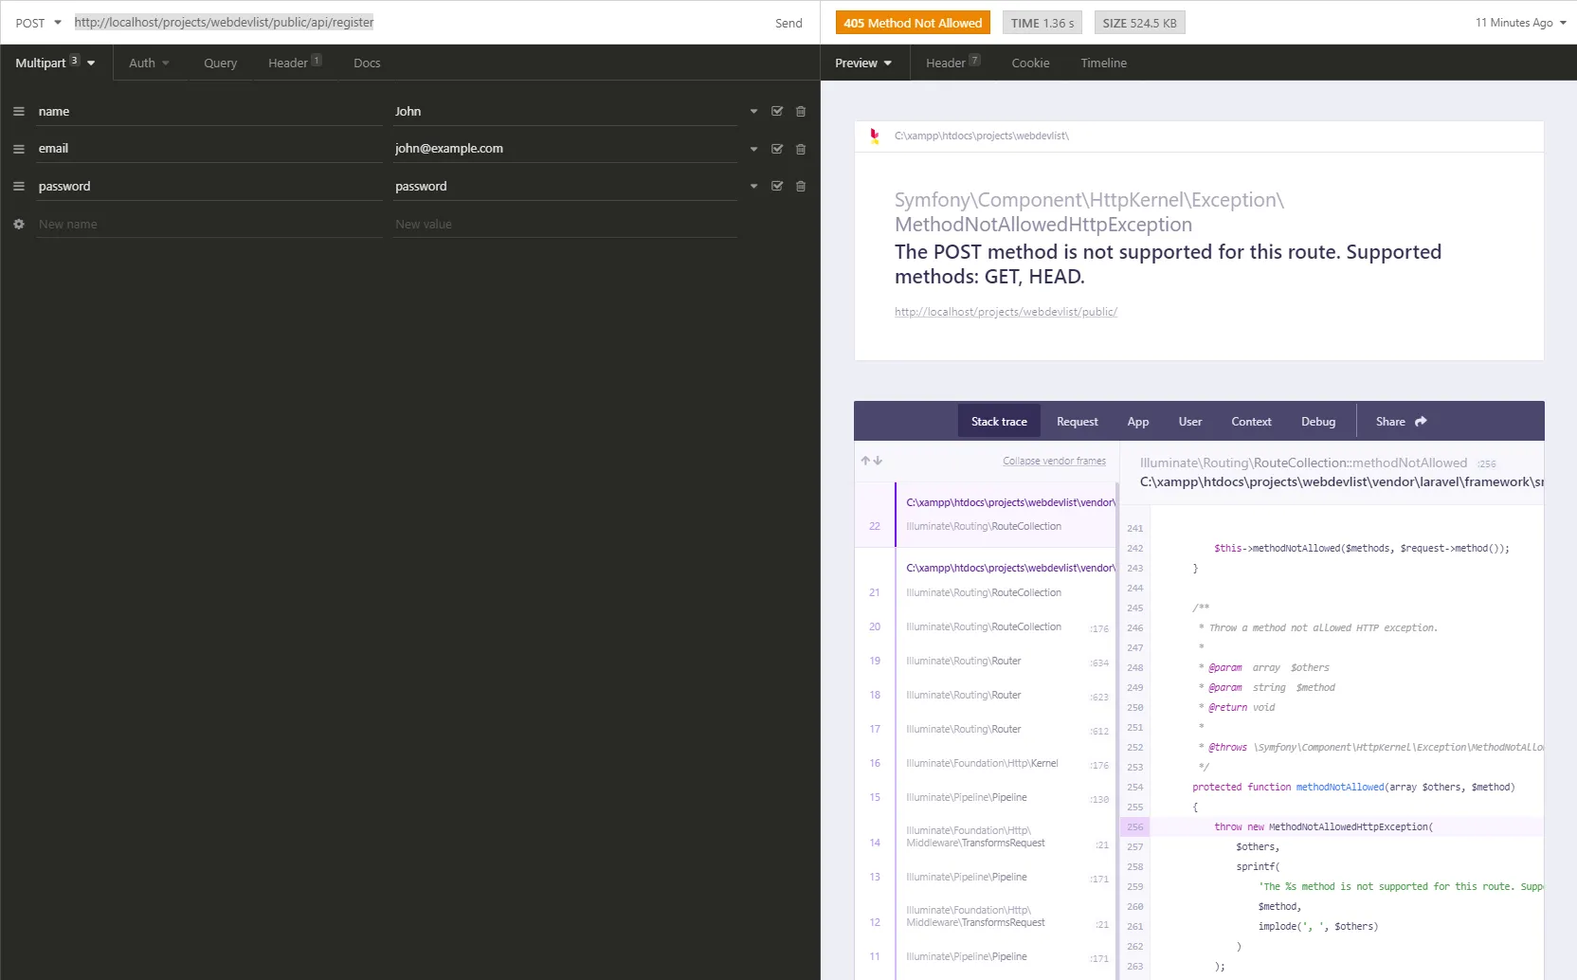Select stack frame 13 Pipeline :171
Screen dimensions: 1577x980
pyautogui.click(x=986, y=877)
